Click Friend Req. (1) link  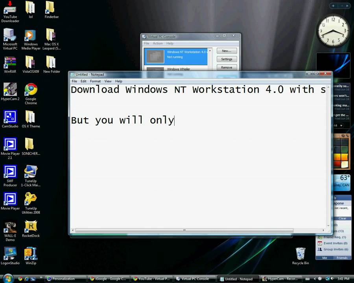[335, 237]
